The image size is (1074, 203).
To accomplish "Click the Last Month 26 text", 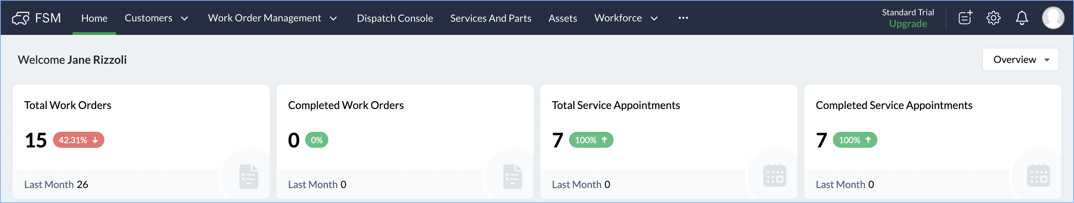I will pyautogui.click(x=56, y=184).
